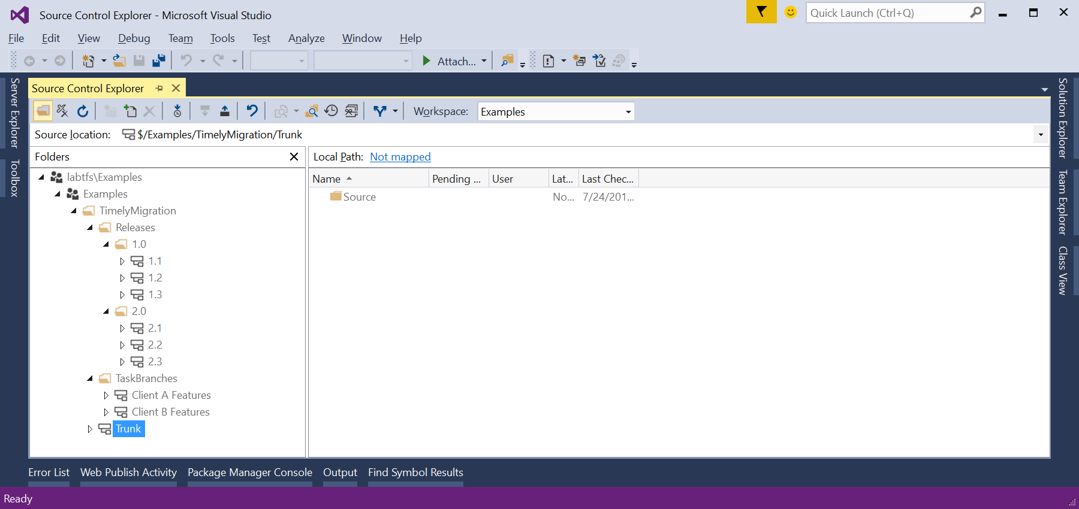Click the document exclamation toolbar icon
This screenshot has height=509, width=1079.
548,60
